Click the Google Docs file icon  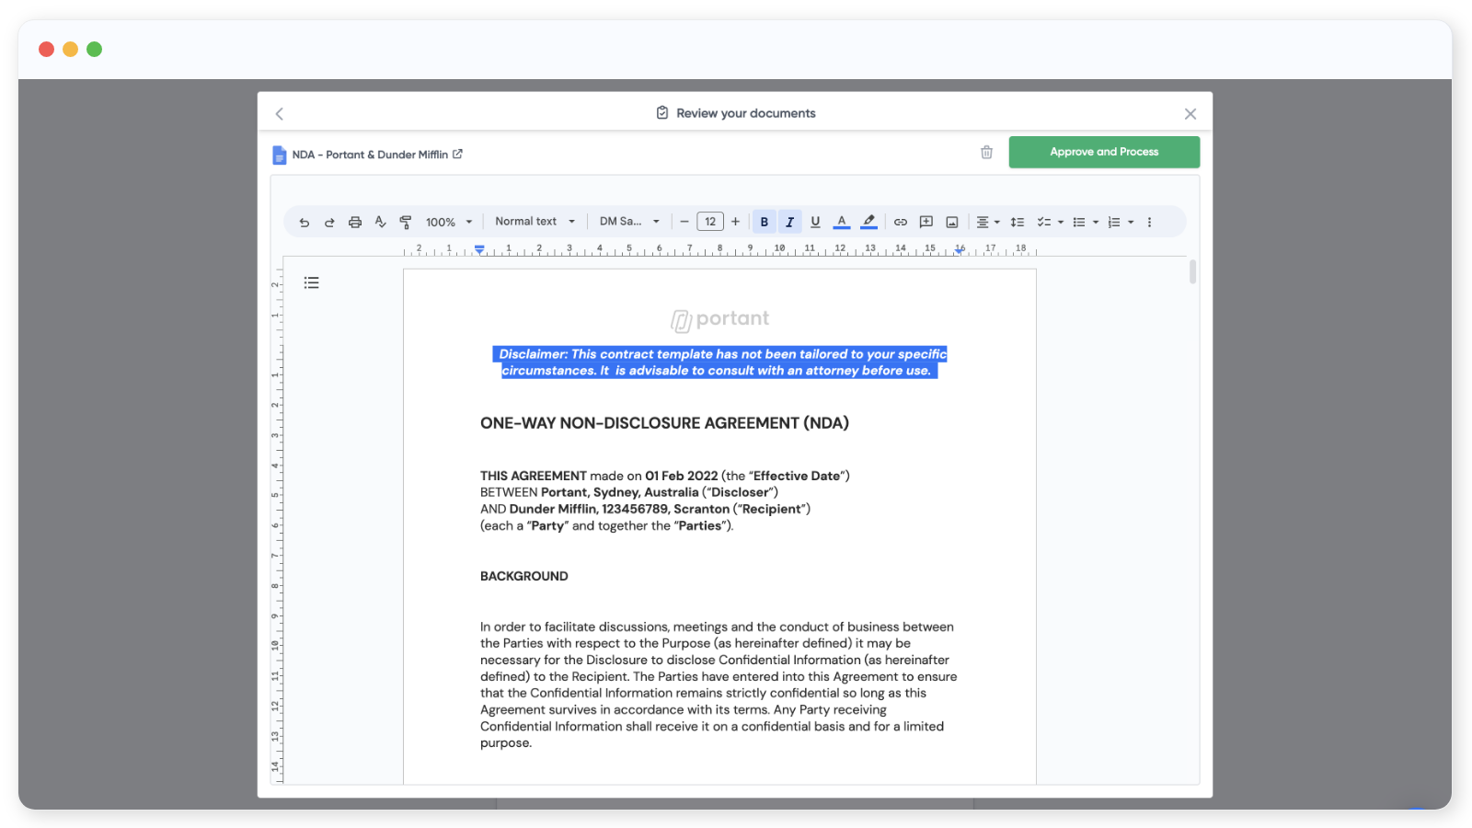click(x=280, y=155)
